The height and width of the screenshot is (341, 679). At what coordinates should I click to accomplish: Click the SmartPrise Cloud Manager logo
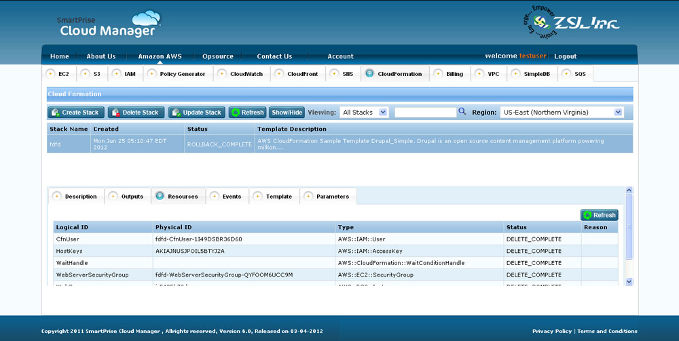109,24
